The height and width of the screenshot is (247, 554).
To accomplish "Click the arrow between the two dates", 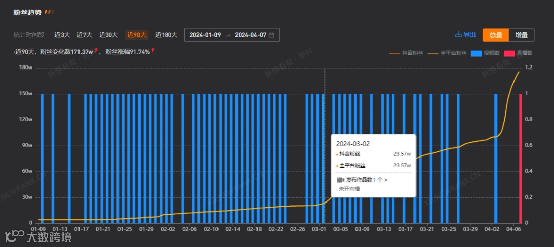I will [x=228, y=35].
